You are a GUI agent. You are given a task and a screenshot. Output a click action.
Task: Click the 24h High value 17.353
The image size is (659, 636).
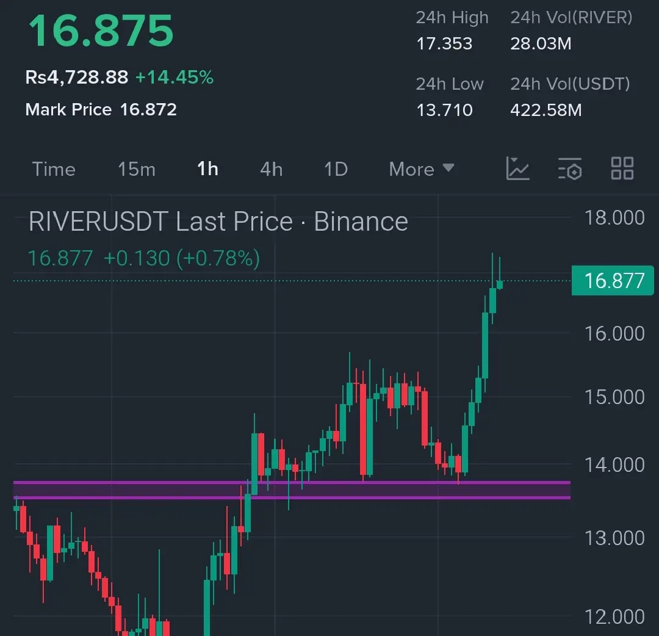pos(444,44)
